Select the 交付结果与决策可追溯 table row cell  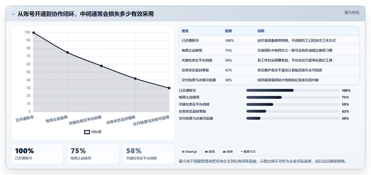199,80
